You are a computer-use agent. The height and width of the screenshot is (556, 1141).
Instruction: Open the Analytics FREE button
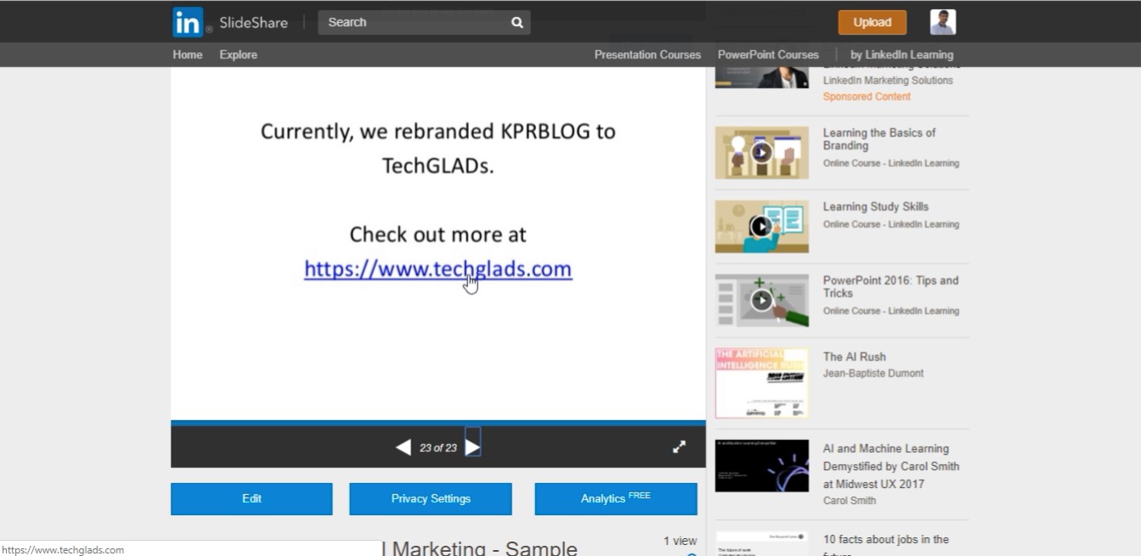click(616, 499)
